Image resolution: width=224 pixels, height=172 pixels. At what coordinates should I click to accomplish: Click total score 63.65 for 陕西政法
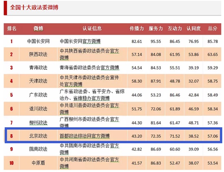(x=213, y=54)
